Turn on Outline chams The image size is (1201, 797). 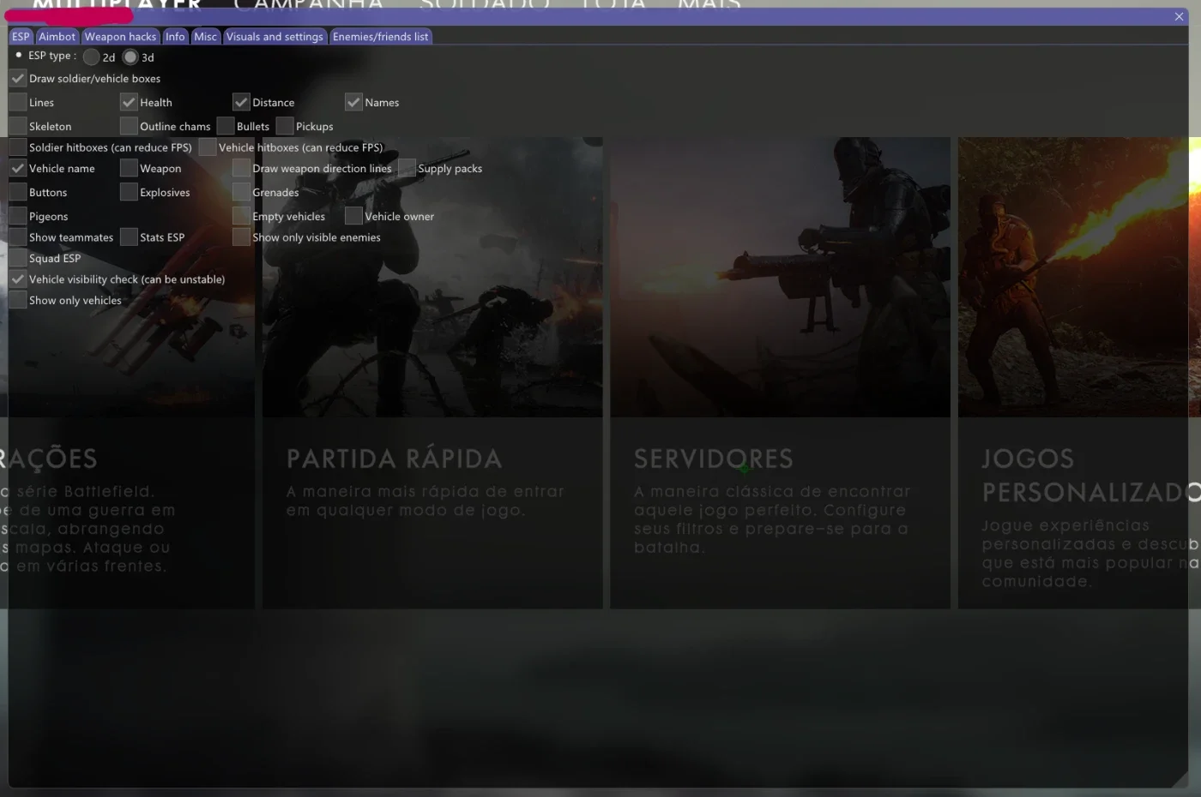tap(129, 126)
